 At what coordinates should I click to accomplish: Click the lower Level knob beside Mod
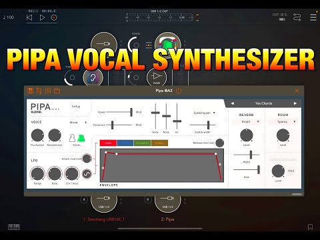pos(278,171)
